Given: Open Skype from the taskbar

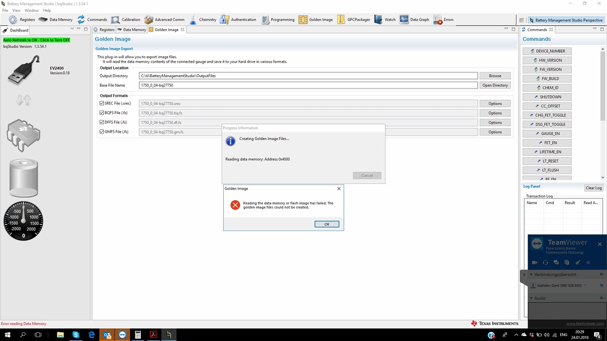Looking at the screenshot, I should 76,335.
